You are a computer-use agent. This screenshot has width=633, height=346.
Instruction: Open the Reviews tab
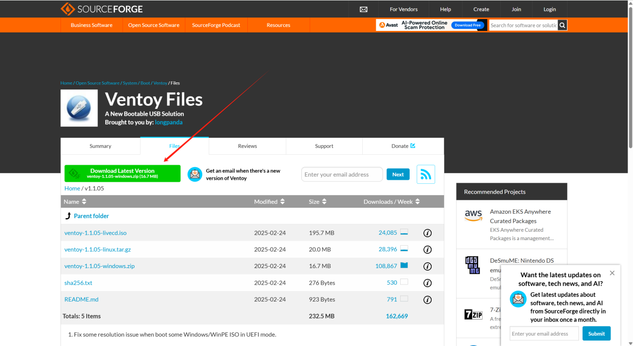pyautogui.click(x=247, y=146)
